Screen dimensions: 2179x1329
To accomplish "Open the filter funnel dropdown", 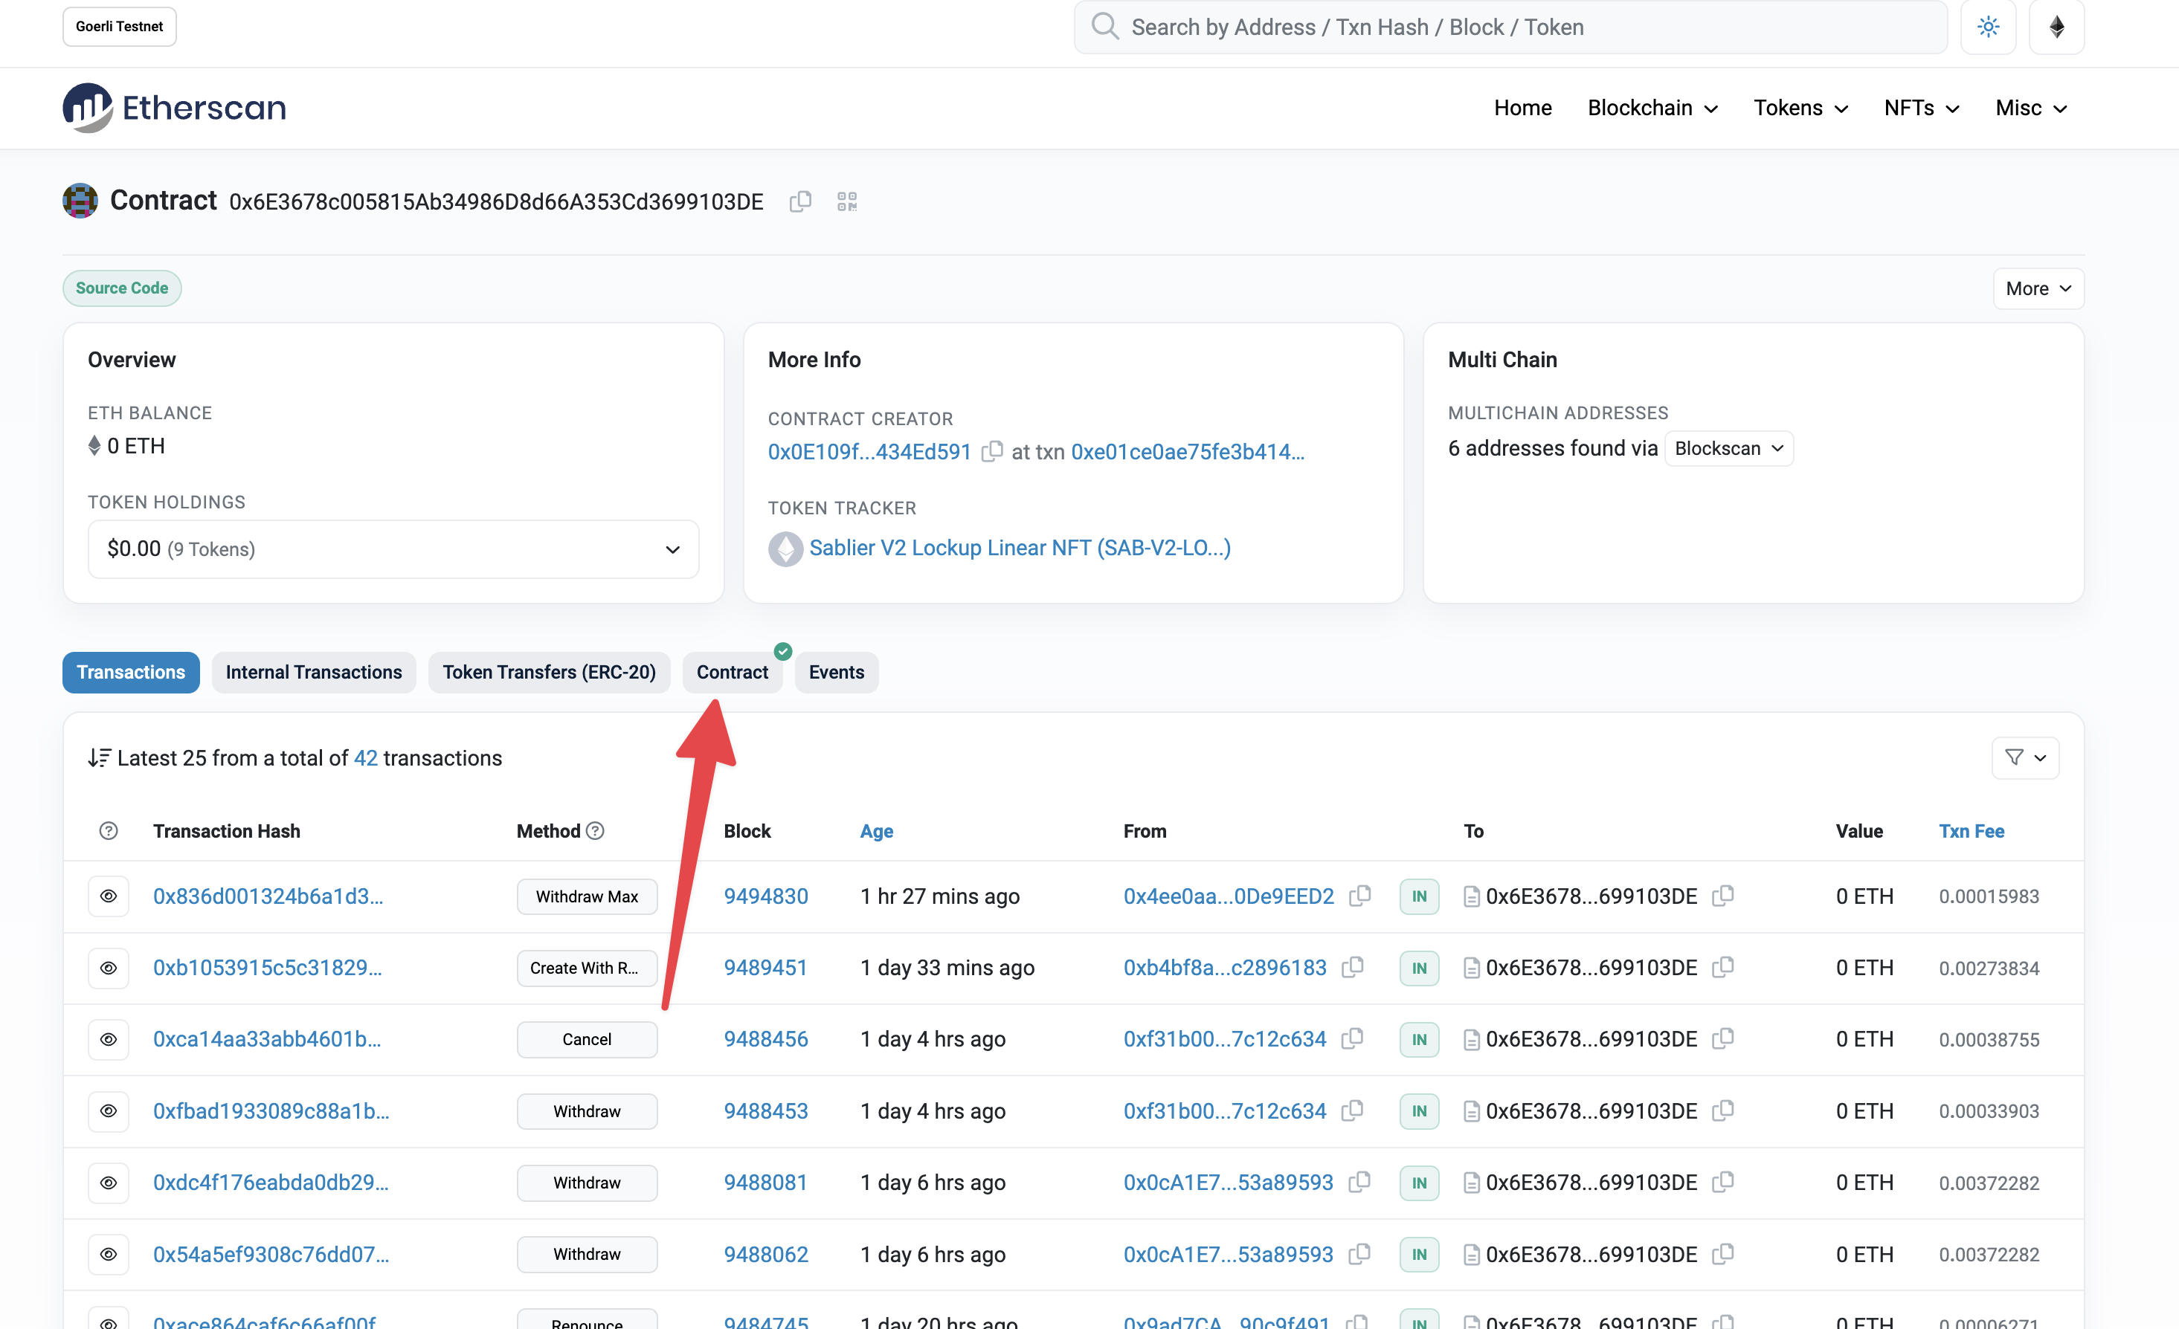I will 2025,758.
